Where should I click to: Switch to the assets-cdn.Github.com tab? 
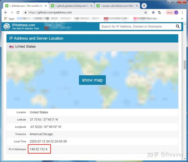[117, 6]
